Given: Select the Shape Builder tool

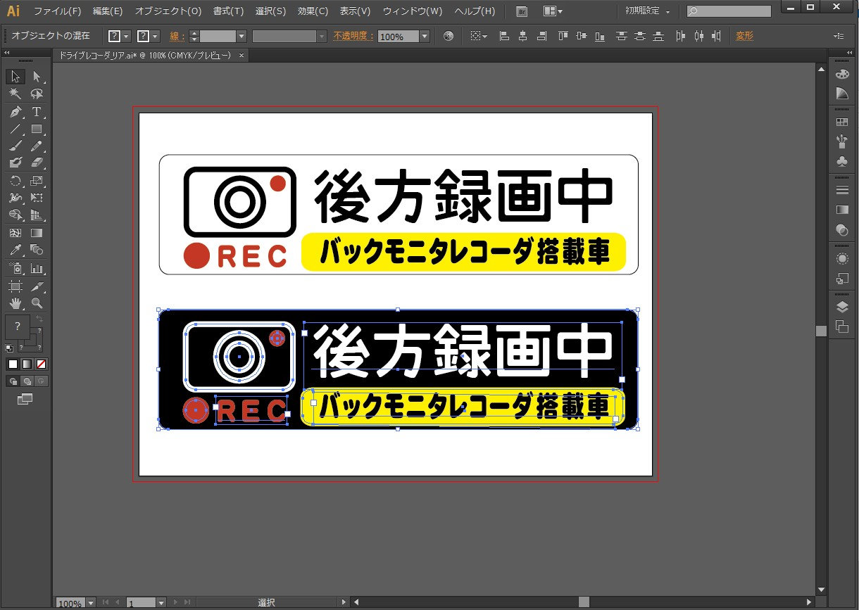Looking at the screenshot, I should (x=15, y=215).
